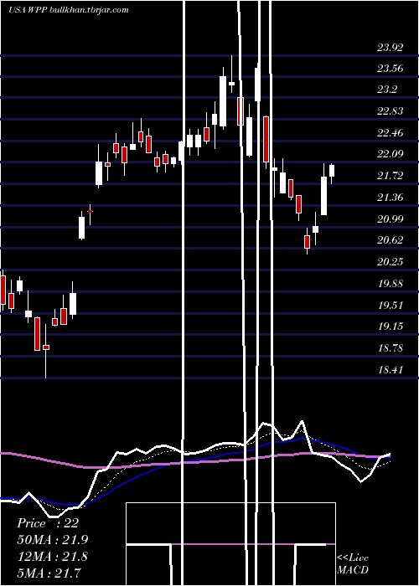Image resolution: width=419 pixels, height=586 pixels.
Task: Click the '<<Live MACD' label
Action: (x=353, y=563)
